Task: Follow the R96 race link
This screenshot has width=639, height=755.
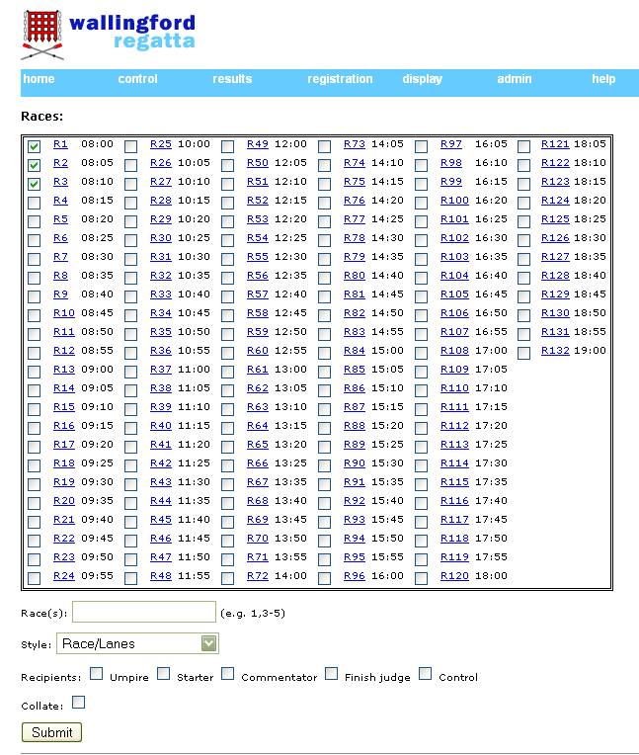Action: pos(354,576)
